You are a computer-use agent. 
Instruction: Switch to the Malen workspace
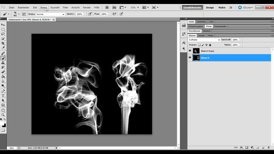pyautogui.click(x=222, y=8)
